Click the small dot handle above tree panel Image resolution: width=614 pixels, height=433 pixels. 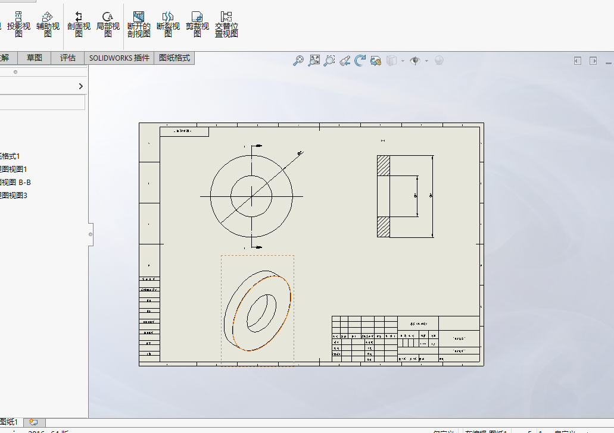(x=15, y=72)
